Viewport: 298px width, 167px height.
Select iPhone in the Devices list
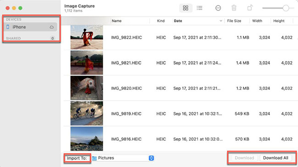tap(30, 27)
